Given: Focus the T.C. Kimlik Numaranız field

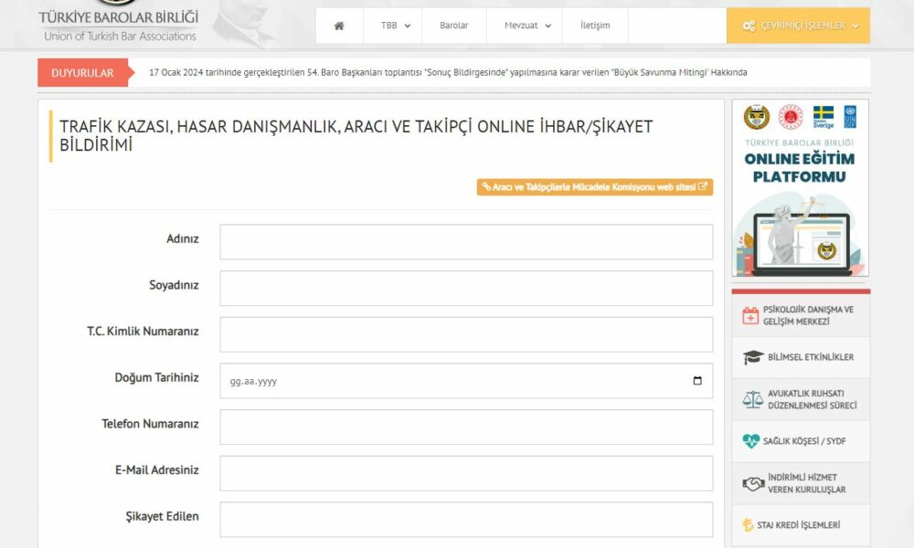Looking at the screenshot, I should 466,334.
